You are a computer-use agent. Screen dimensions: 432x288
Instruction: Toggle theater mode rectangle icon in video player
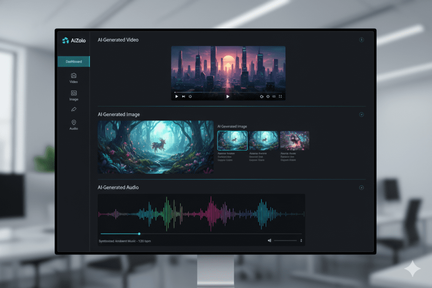point(274,97)
